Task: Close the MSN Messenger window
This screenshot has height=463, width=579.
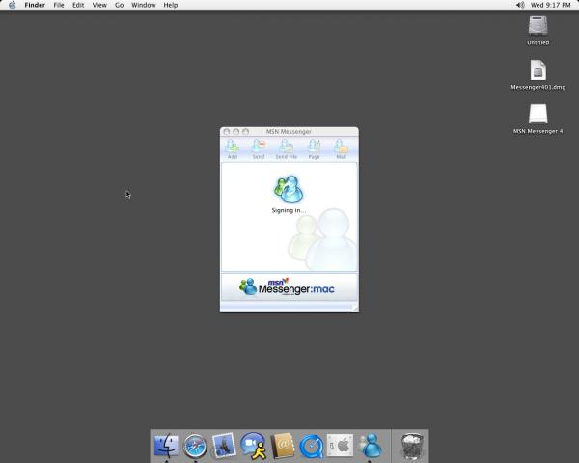Action: click(227, 132)
